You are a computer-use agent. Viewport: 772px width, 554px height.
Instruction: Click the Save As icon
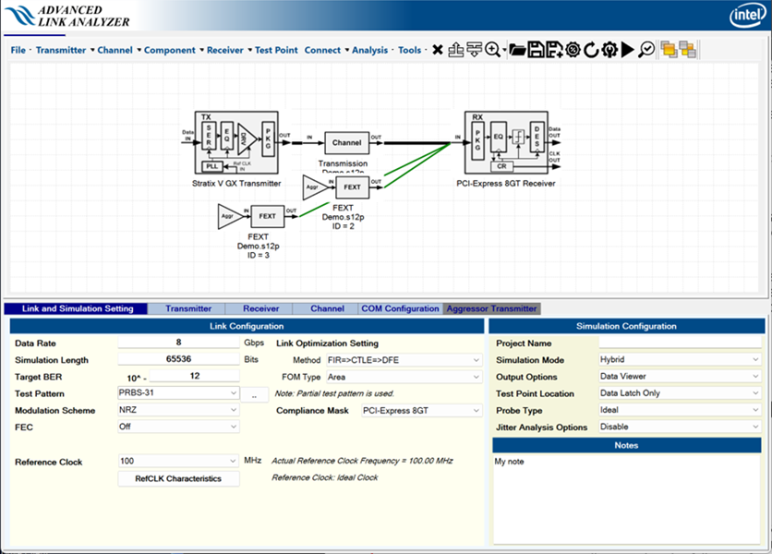pos(554,50)
